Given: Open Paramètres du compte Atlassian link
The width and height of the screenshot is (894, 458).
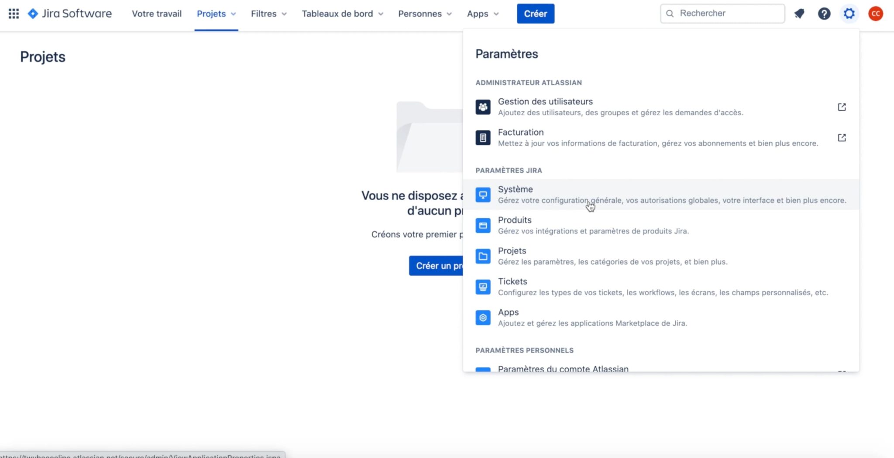Looking at the screenshot, I should point(563,369).
